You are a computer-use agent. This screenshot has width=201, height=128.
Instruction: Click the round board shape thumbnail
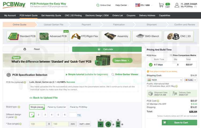click(x=108, y=124)
